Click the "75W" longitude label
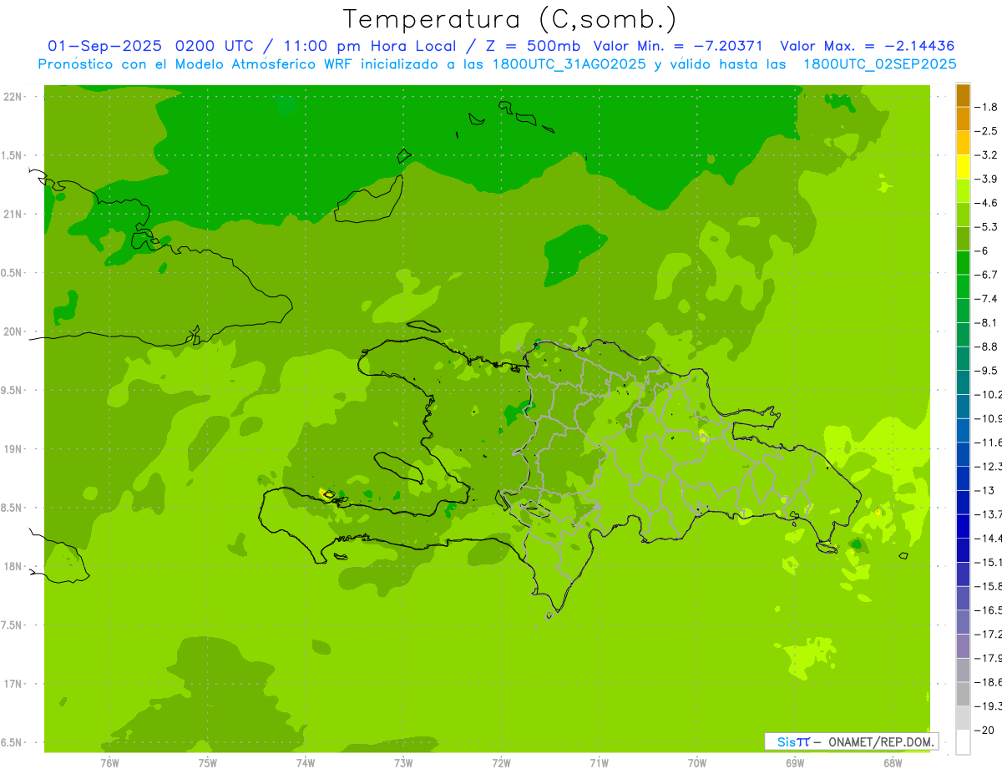 click(x=207, y=763)
